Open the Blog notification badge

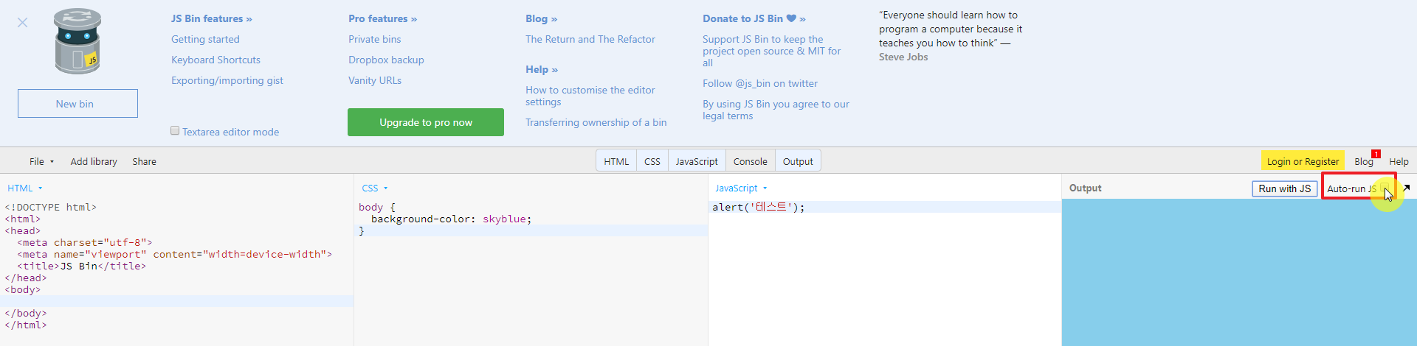pyautogui.click(x=1376, y=154)
